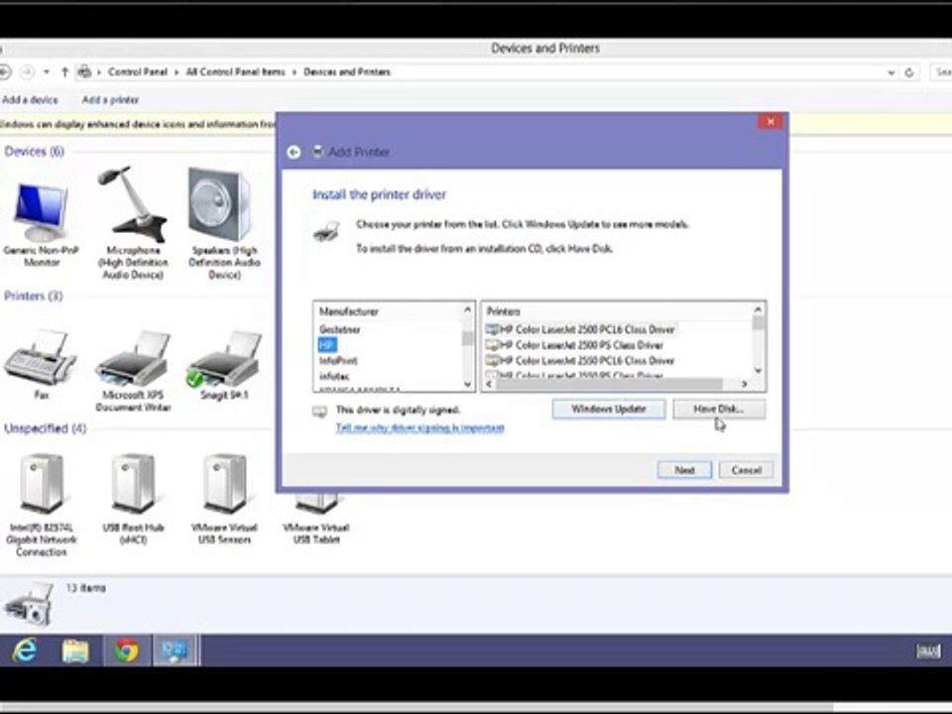Click the forward navigation arrow
Screen dimensions: 952x714
click(27, 72)
